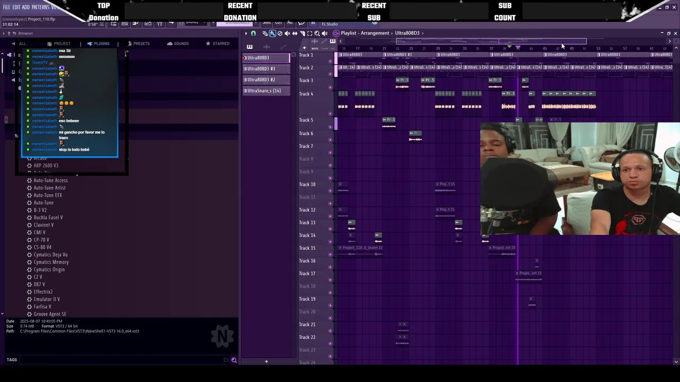This screenshot has height=382, width=680.
Task: Show pattern clips with piano icon in picker
Action: [250, 47]
